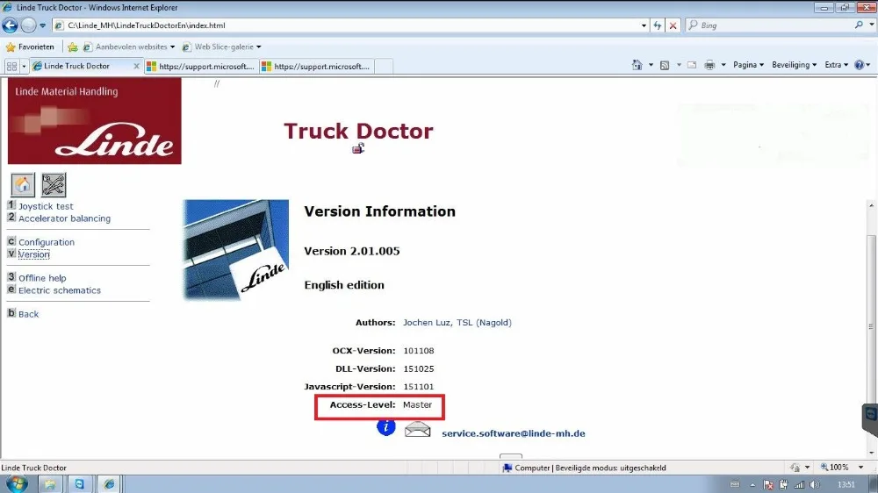Show hidden tray icons arrow
The height and width of the screenshot is (493, 878).
pyautogui.click(x=752, y=484)
